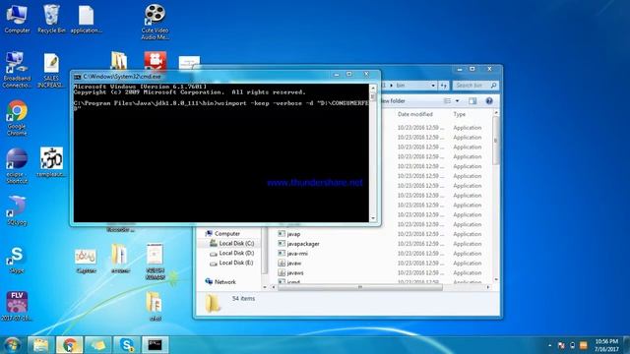This screenshot has width=630, height=354.
Task: Maximize the cmd.exe window
Action: point(349,75)
